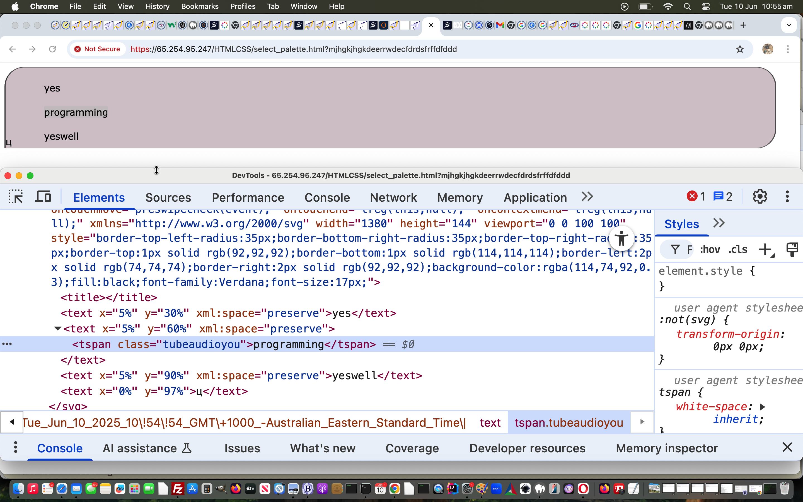Open the What's new drawer tab
Viewport: 803px width, 502px height.
point(323,448)
